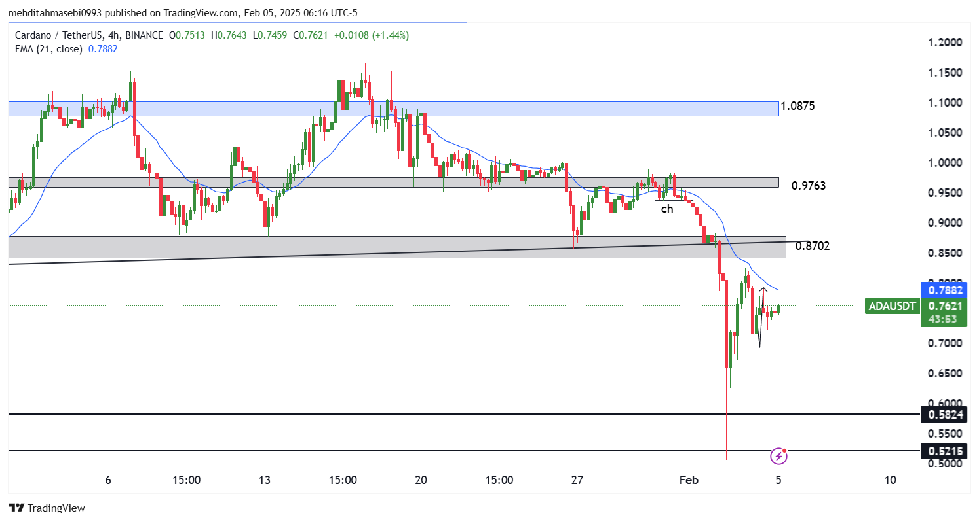Click the C0.7621 close value

[311, 35]
